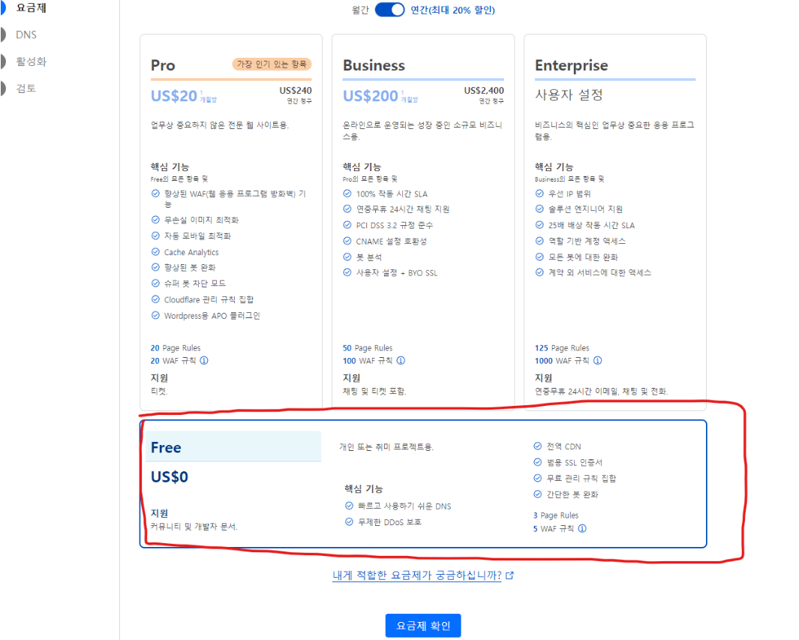Choose the Enterprise plan card title
The width and height of the screenshot is (799, 640).
tap(571, 65)
